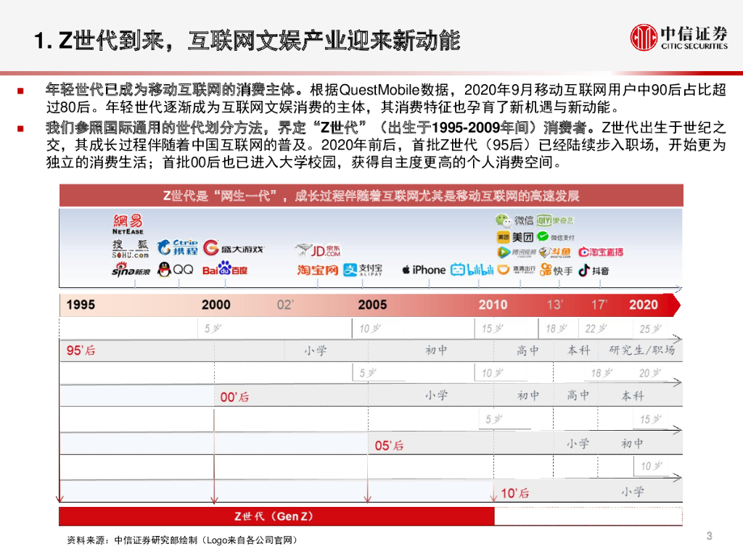
Task: Click the 1995 timeline marker
Action: click(x=81, y=305)
